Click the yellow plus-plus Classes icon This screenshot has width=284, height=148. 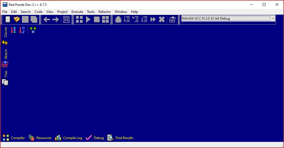(x=5, y=43)
